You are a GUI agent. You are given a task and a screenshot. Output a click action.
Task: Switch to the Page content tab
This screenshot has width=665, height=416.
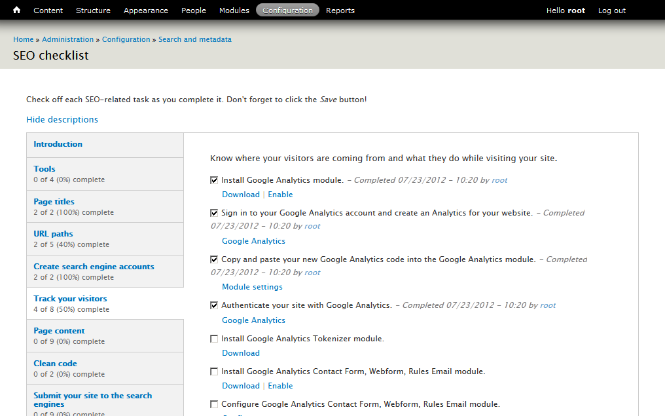click(x=59, y=331)
